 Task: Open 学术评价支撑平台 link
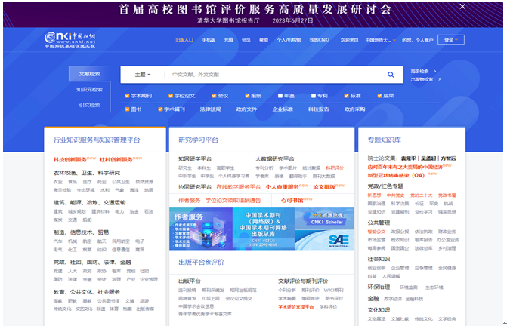coord(296,306)
